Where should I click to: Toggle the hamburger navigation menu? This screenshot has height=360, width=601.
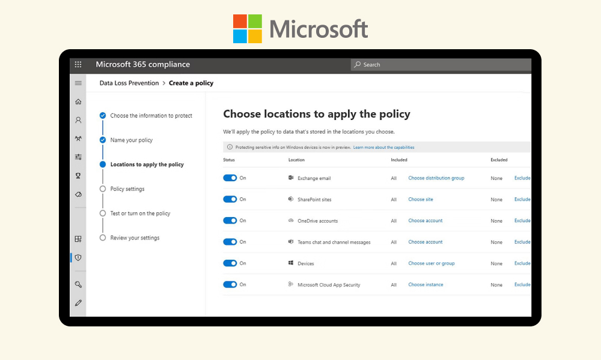[78, 83]
